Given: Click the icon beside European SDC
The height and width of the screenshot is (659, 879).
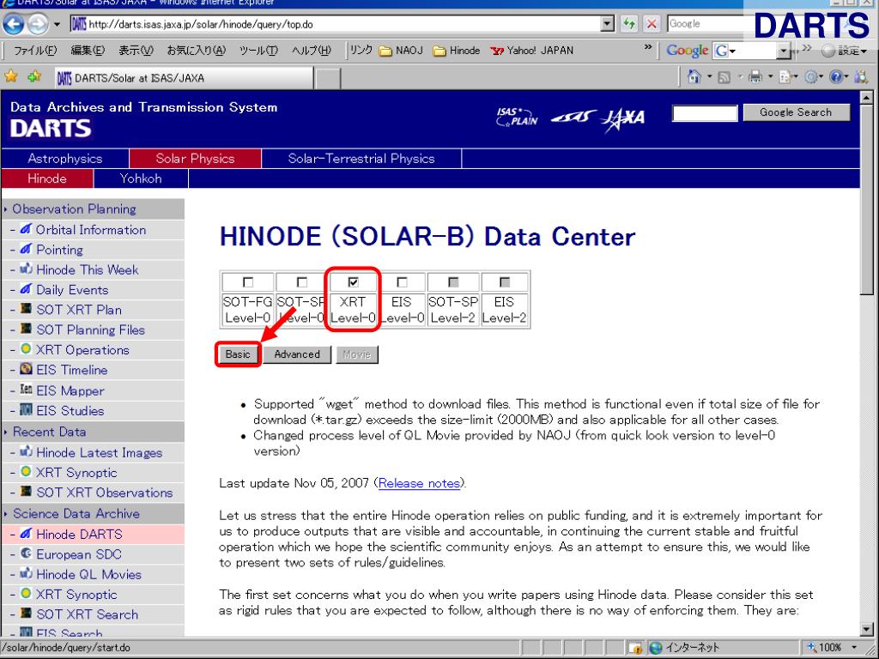Looking at the screenshot, I should [26, 553].
